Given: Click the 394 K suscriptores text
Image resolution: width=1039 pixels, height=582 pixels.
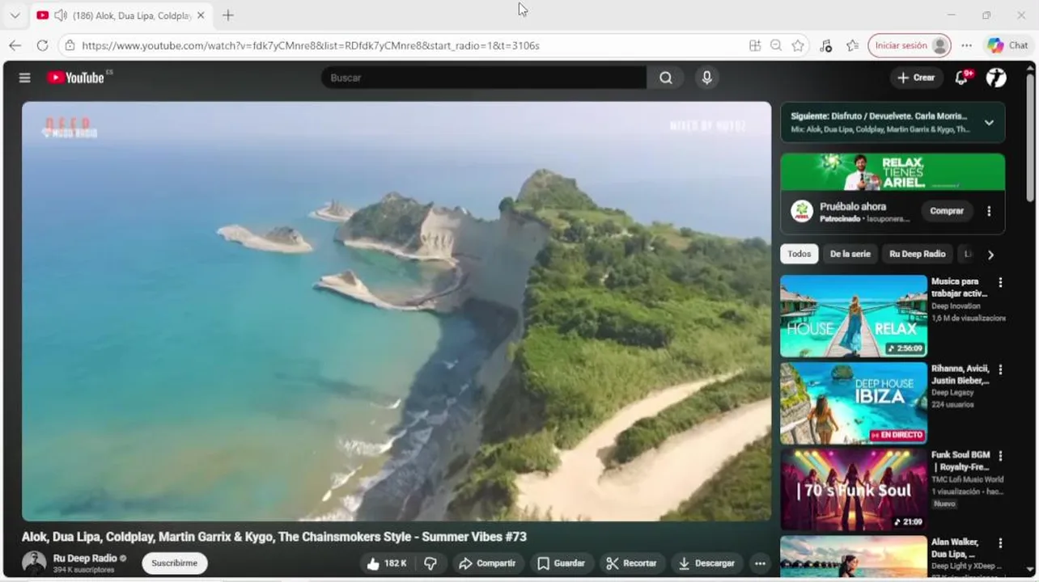Looking at the screenshot, I should coord(83,570).
